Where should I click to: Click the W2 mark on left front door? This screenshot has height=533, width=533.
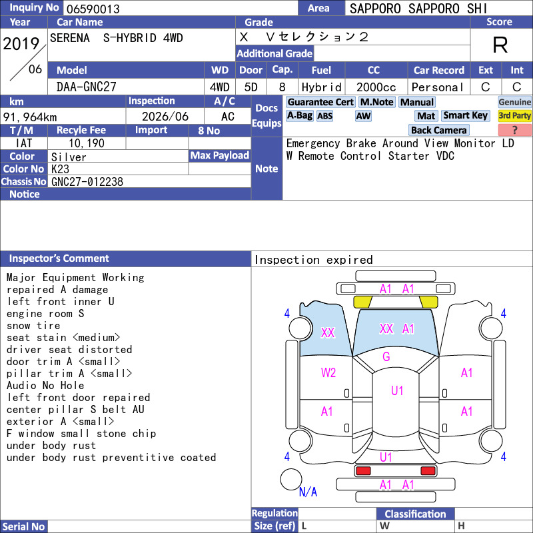tap(328, 372)
